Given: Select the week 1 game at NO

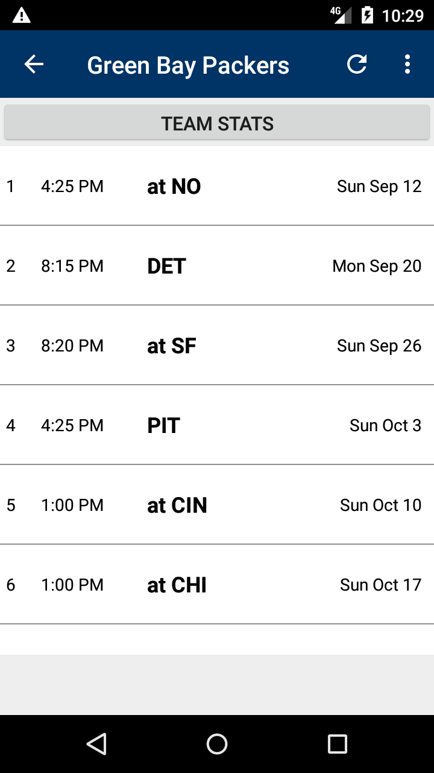Looking at the screenshot, I should pos(217,186).
